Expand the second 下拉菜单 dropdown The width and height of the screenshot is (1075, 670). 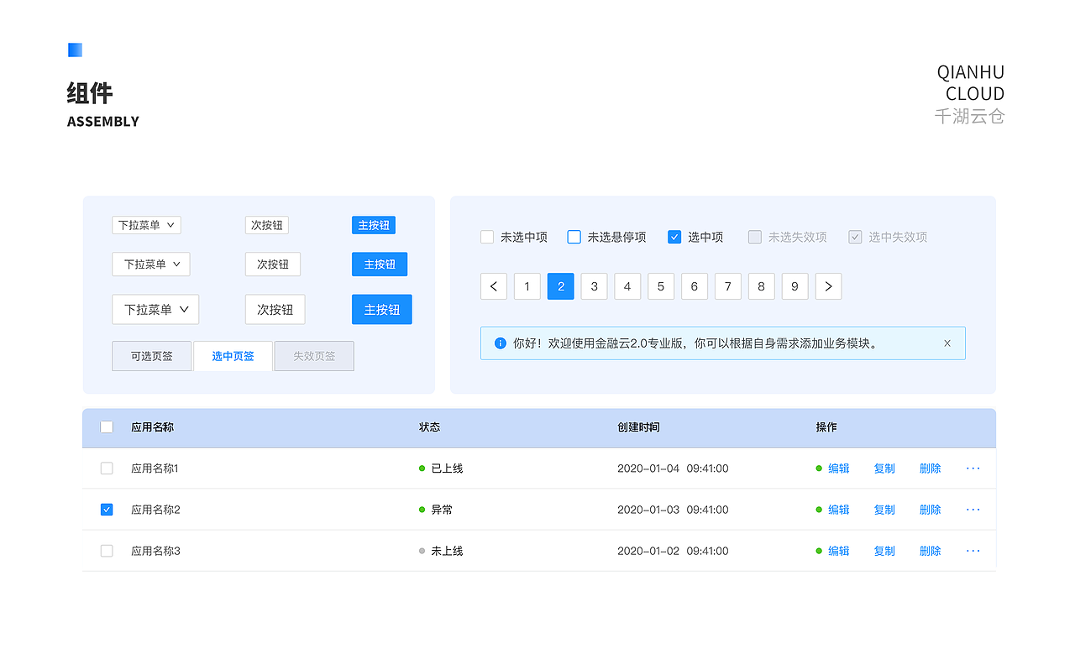(151, 264)
